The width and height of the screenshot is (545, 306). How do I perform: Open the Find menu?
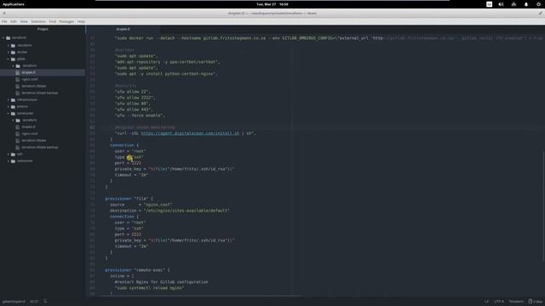click(53, 21)
